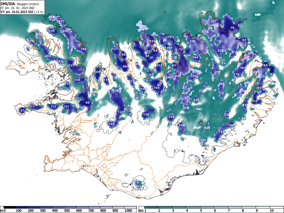
Task: Click the palest lavender swatch after 1000 m
Action: point(130,207)
